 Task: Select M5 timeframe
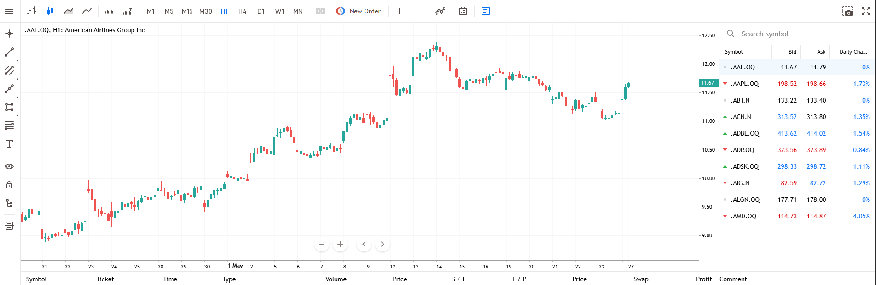(169, 11)
